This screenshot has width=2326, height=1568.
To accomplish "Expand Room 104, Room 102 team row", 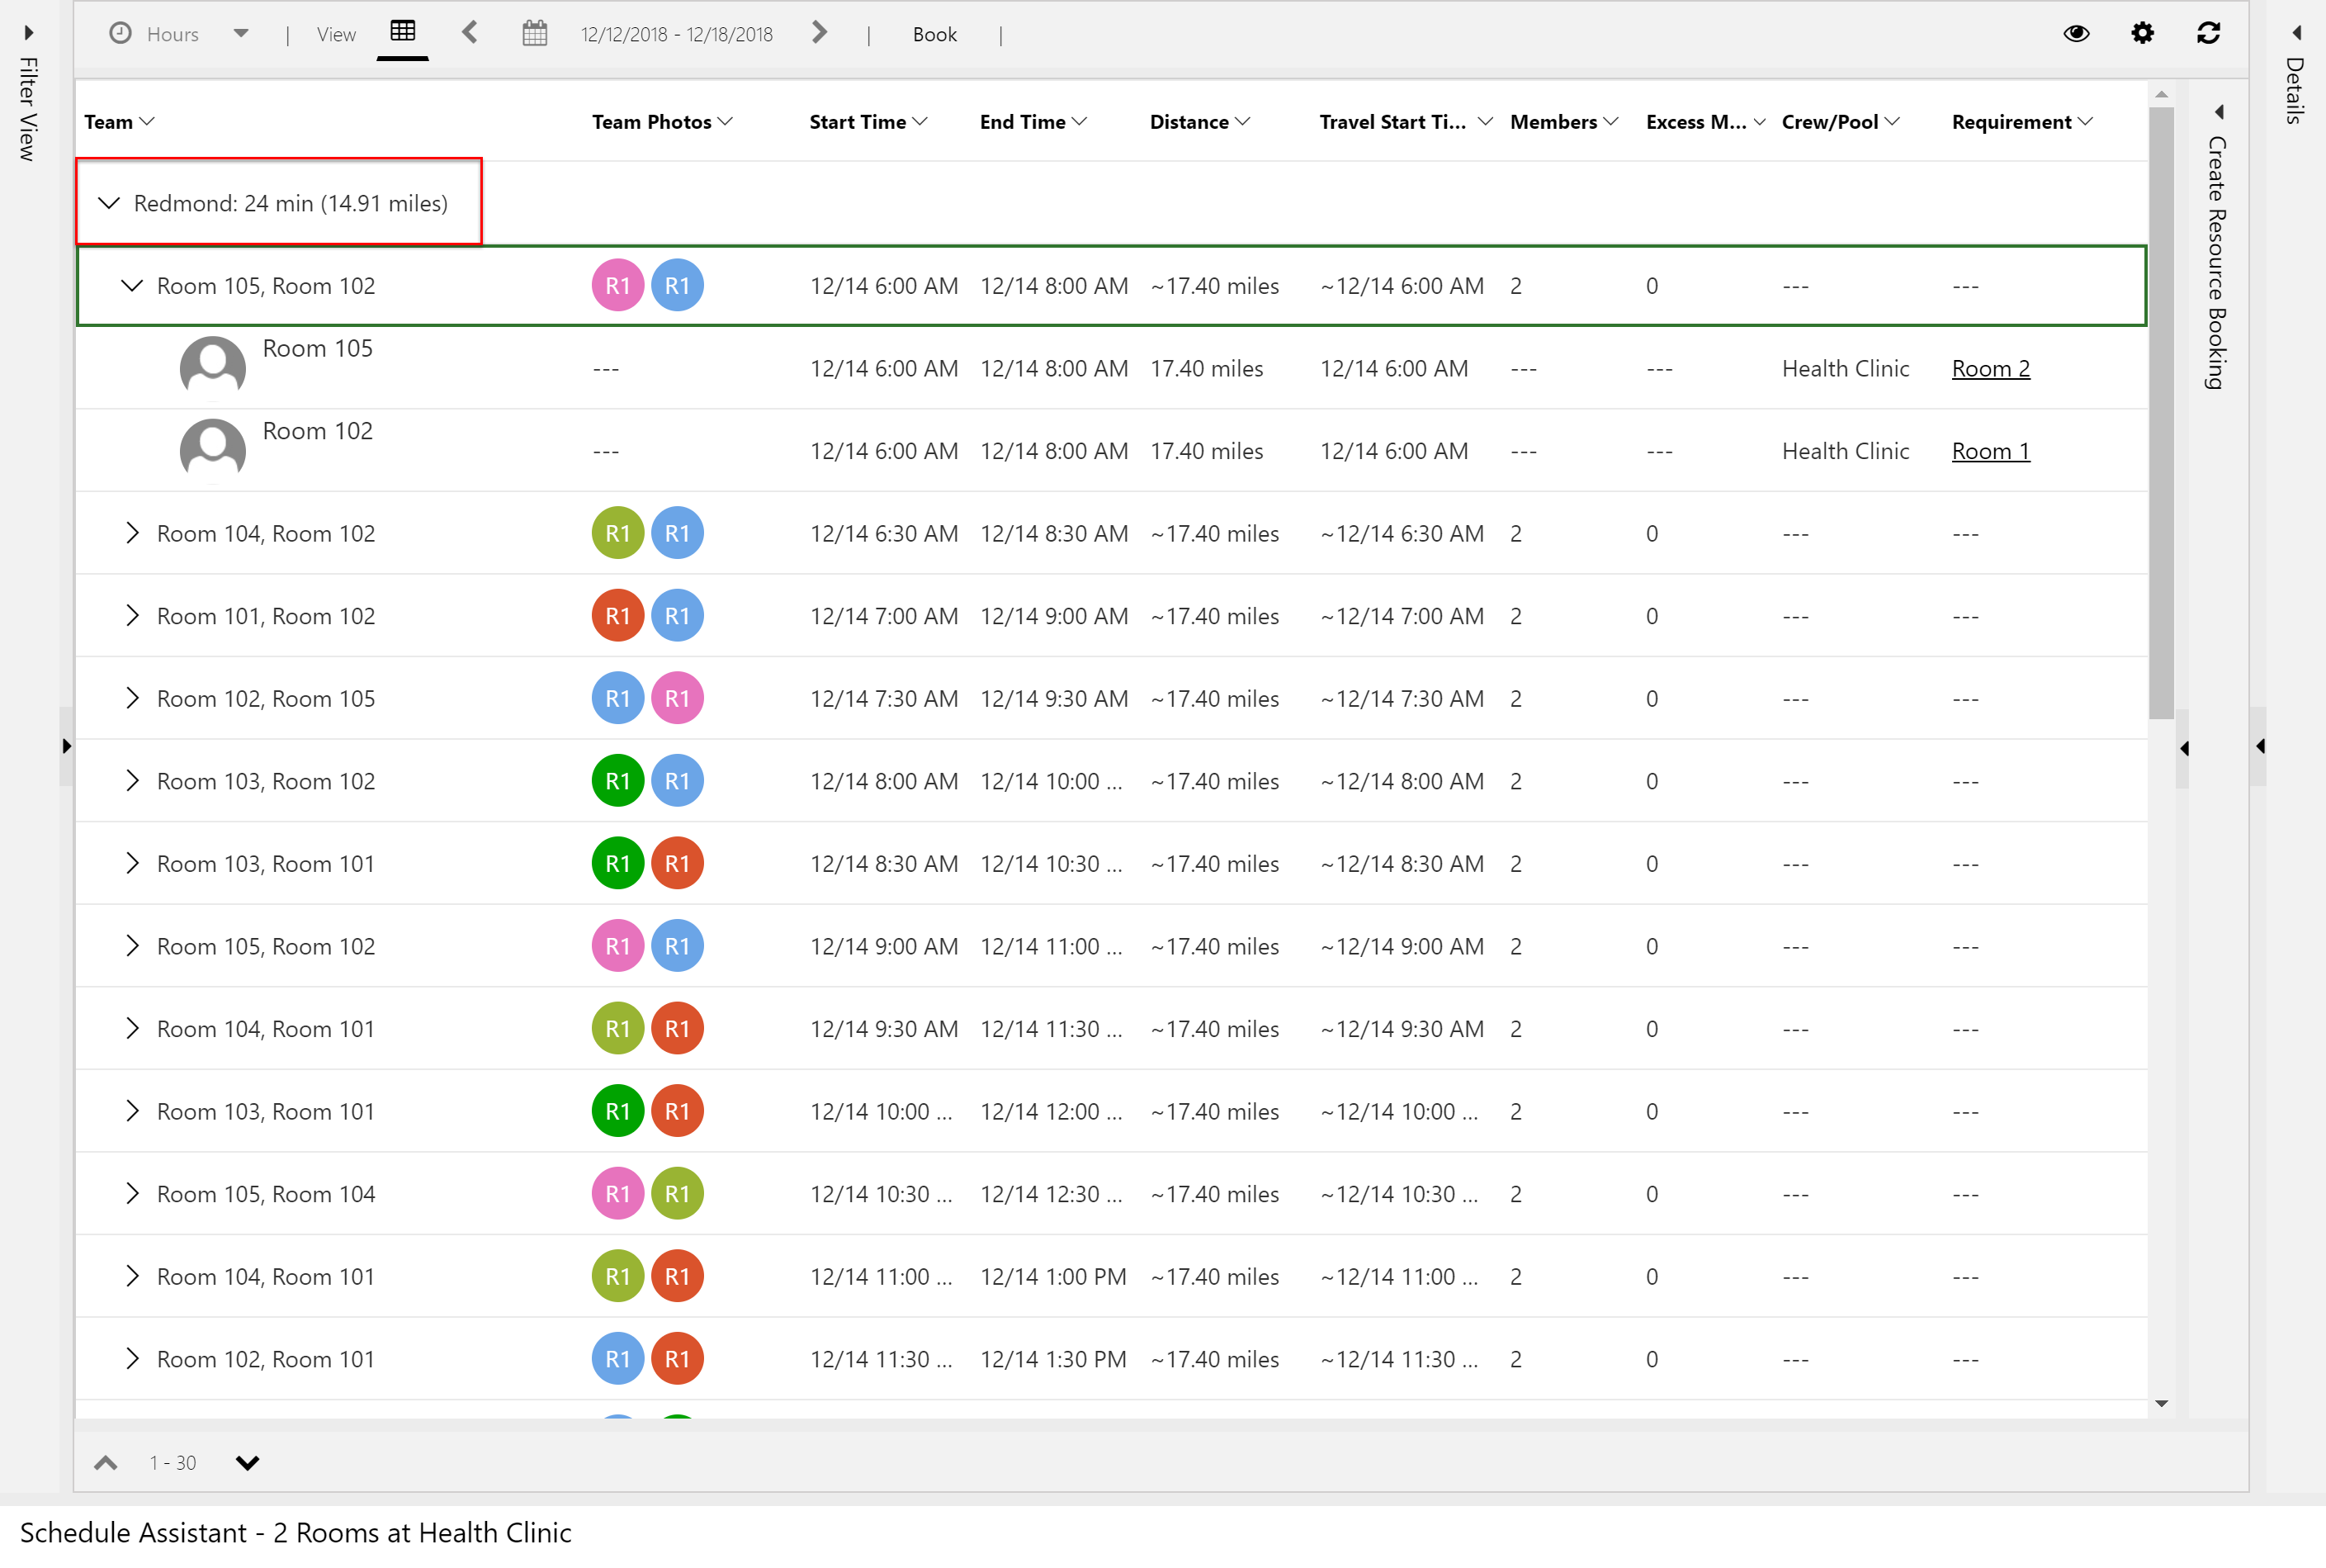I will pyautogui.click(x=130, y=533).
